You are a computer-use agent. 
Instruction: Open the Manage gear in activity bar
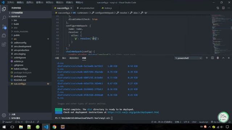coord(4,115)
